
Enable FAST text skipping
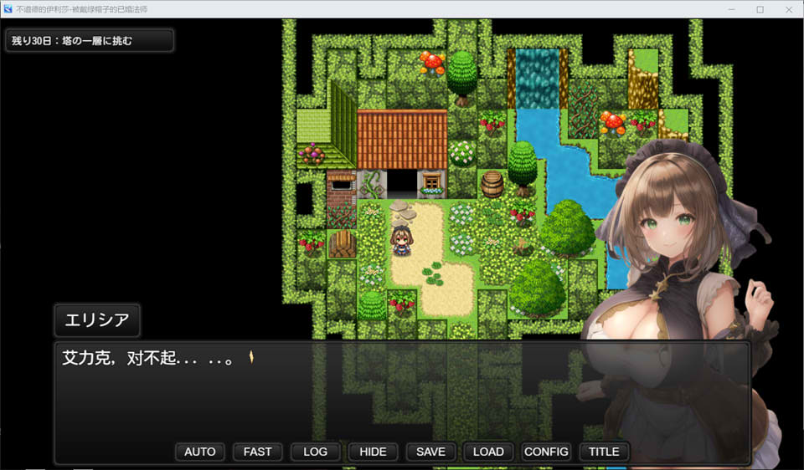point(257,452)
